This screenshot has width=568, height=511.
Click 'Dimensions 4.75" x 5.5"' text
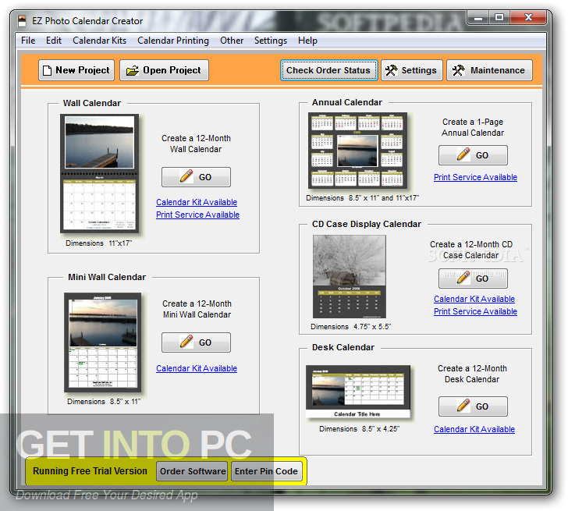tap(350, 327)
